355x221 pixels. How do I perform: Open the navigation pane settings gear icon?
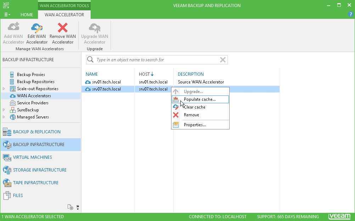tap(70, 207)
